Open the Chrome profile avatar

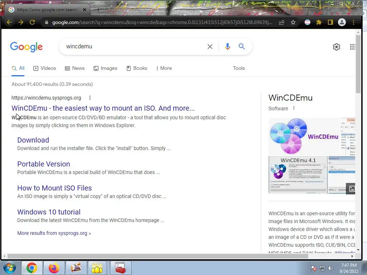[342, 22]
